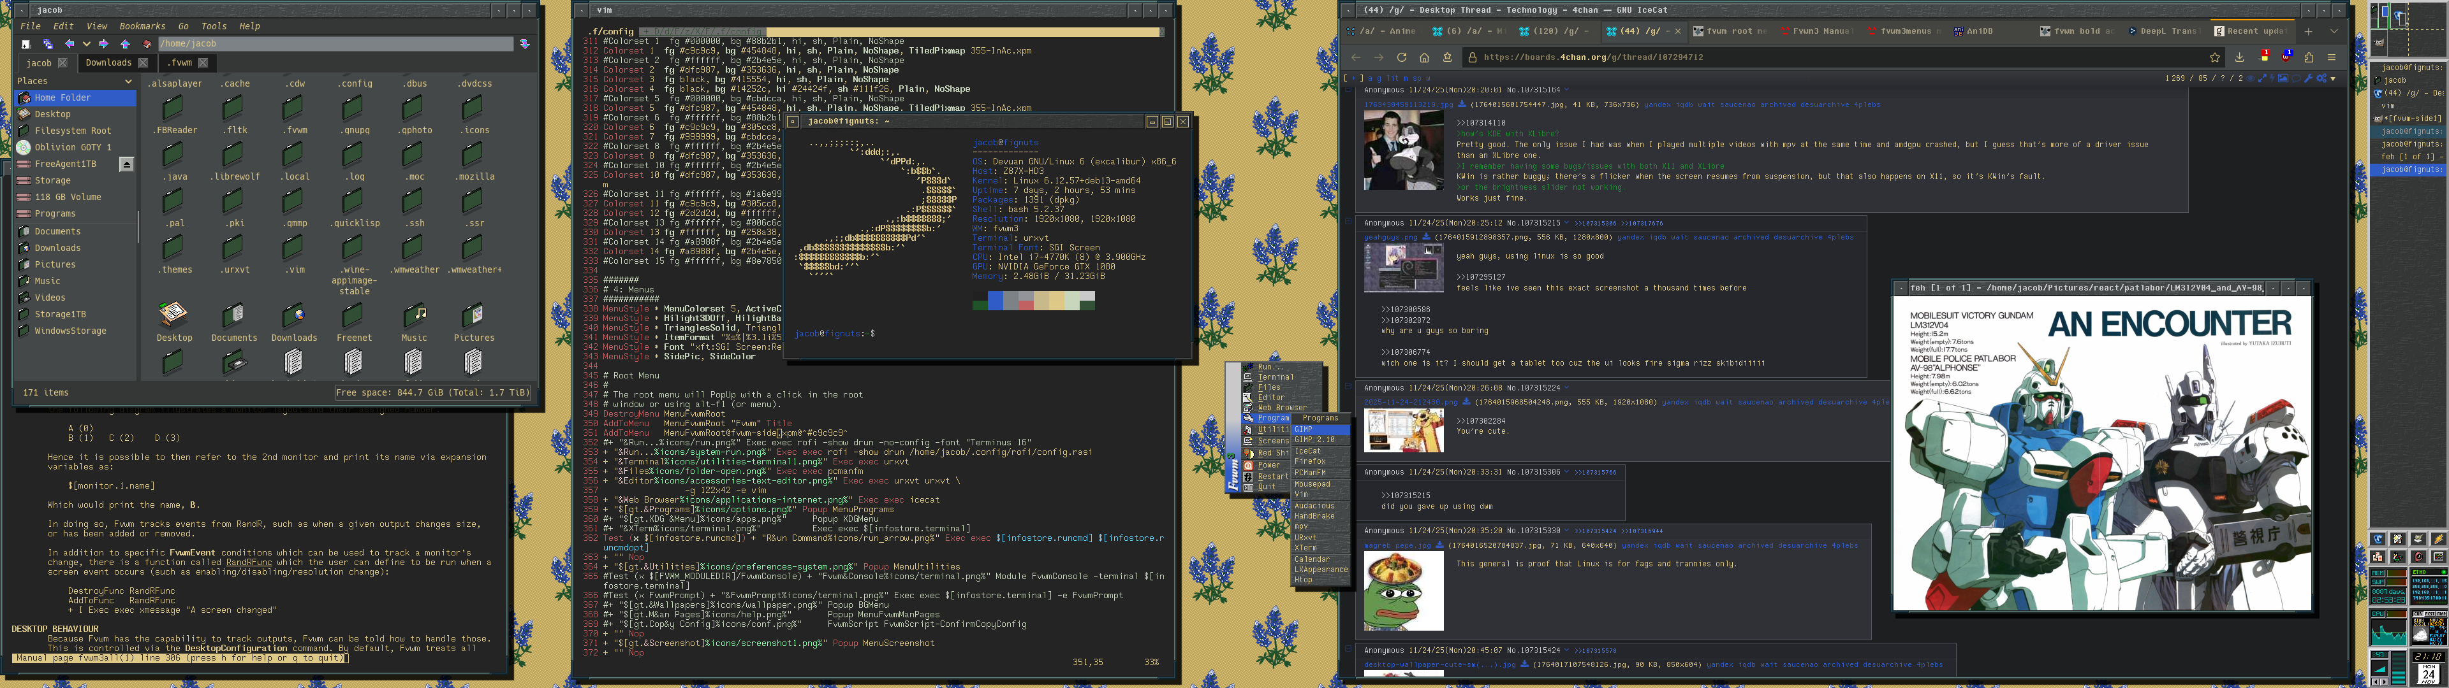Expand the Places side pane dropdown
Image resolution: width=2449 pixels, height=688 pixels.
pos(128,82)
